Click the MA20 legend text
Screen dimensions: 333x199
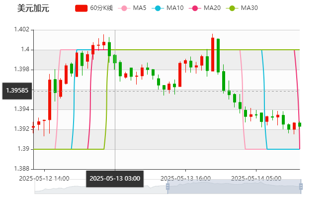[212, 8]
